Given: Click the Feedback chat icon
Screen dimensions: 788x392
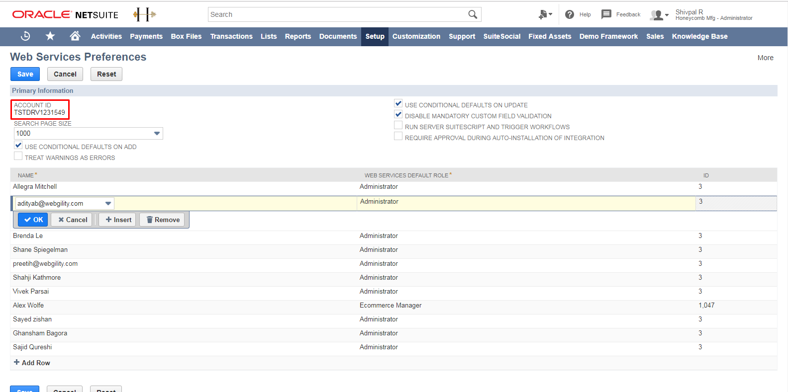Looking at the screenshot, I should coord(606,14).
